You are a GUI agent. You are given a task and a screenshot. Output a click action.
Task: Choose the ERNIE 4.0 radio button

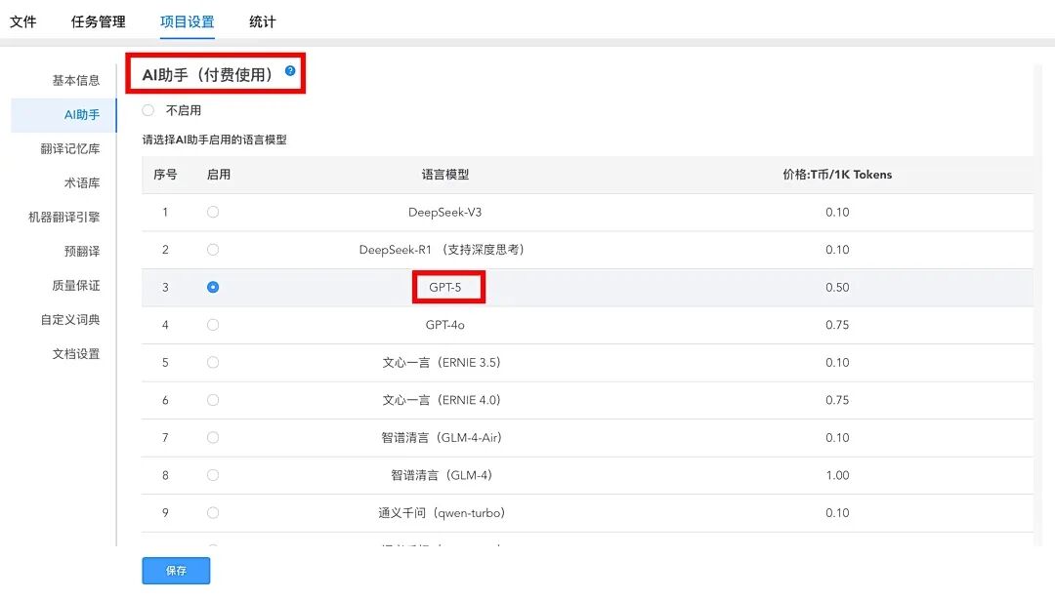coord(213,400)
